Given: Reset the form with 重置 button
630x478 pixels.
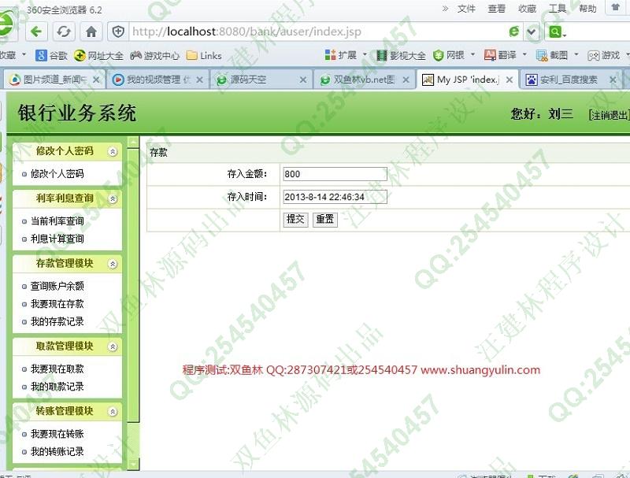Looking at the screenshot, I should coord(325,220).
